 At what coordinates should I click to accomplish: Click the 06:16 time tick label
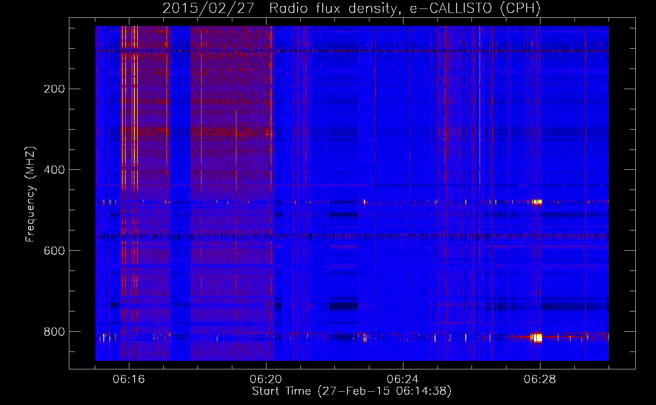[x=129, y=379]
